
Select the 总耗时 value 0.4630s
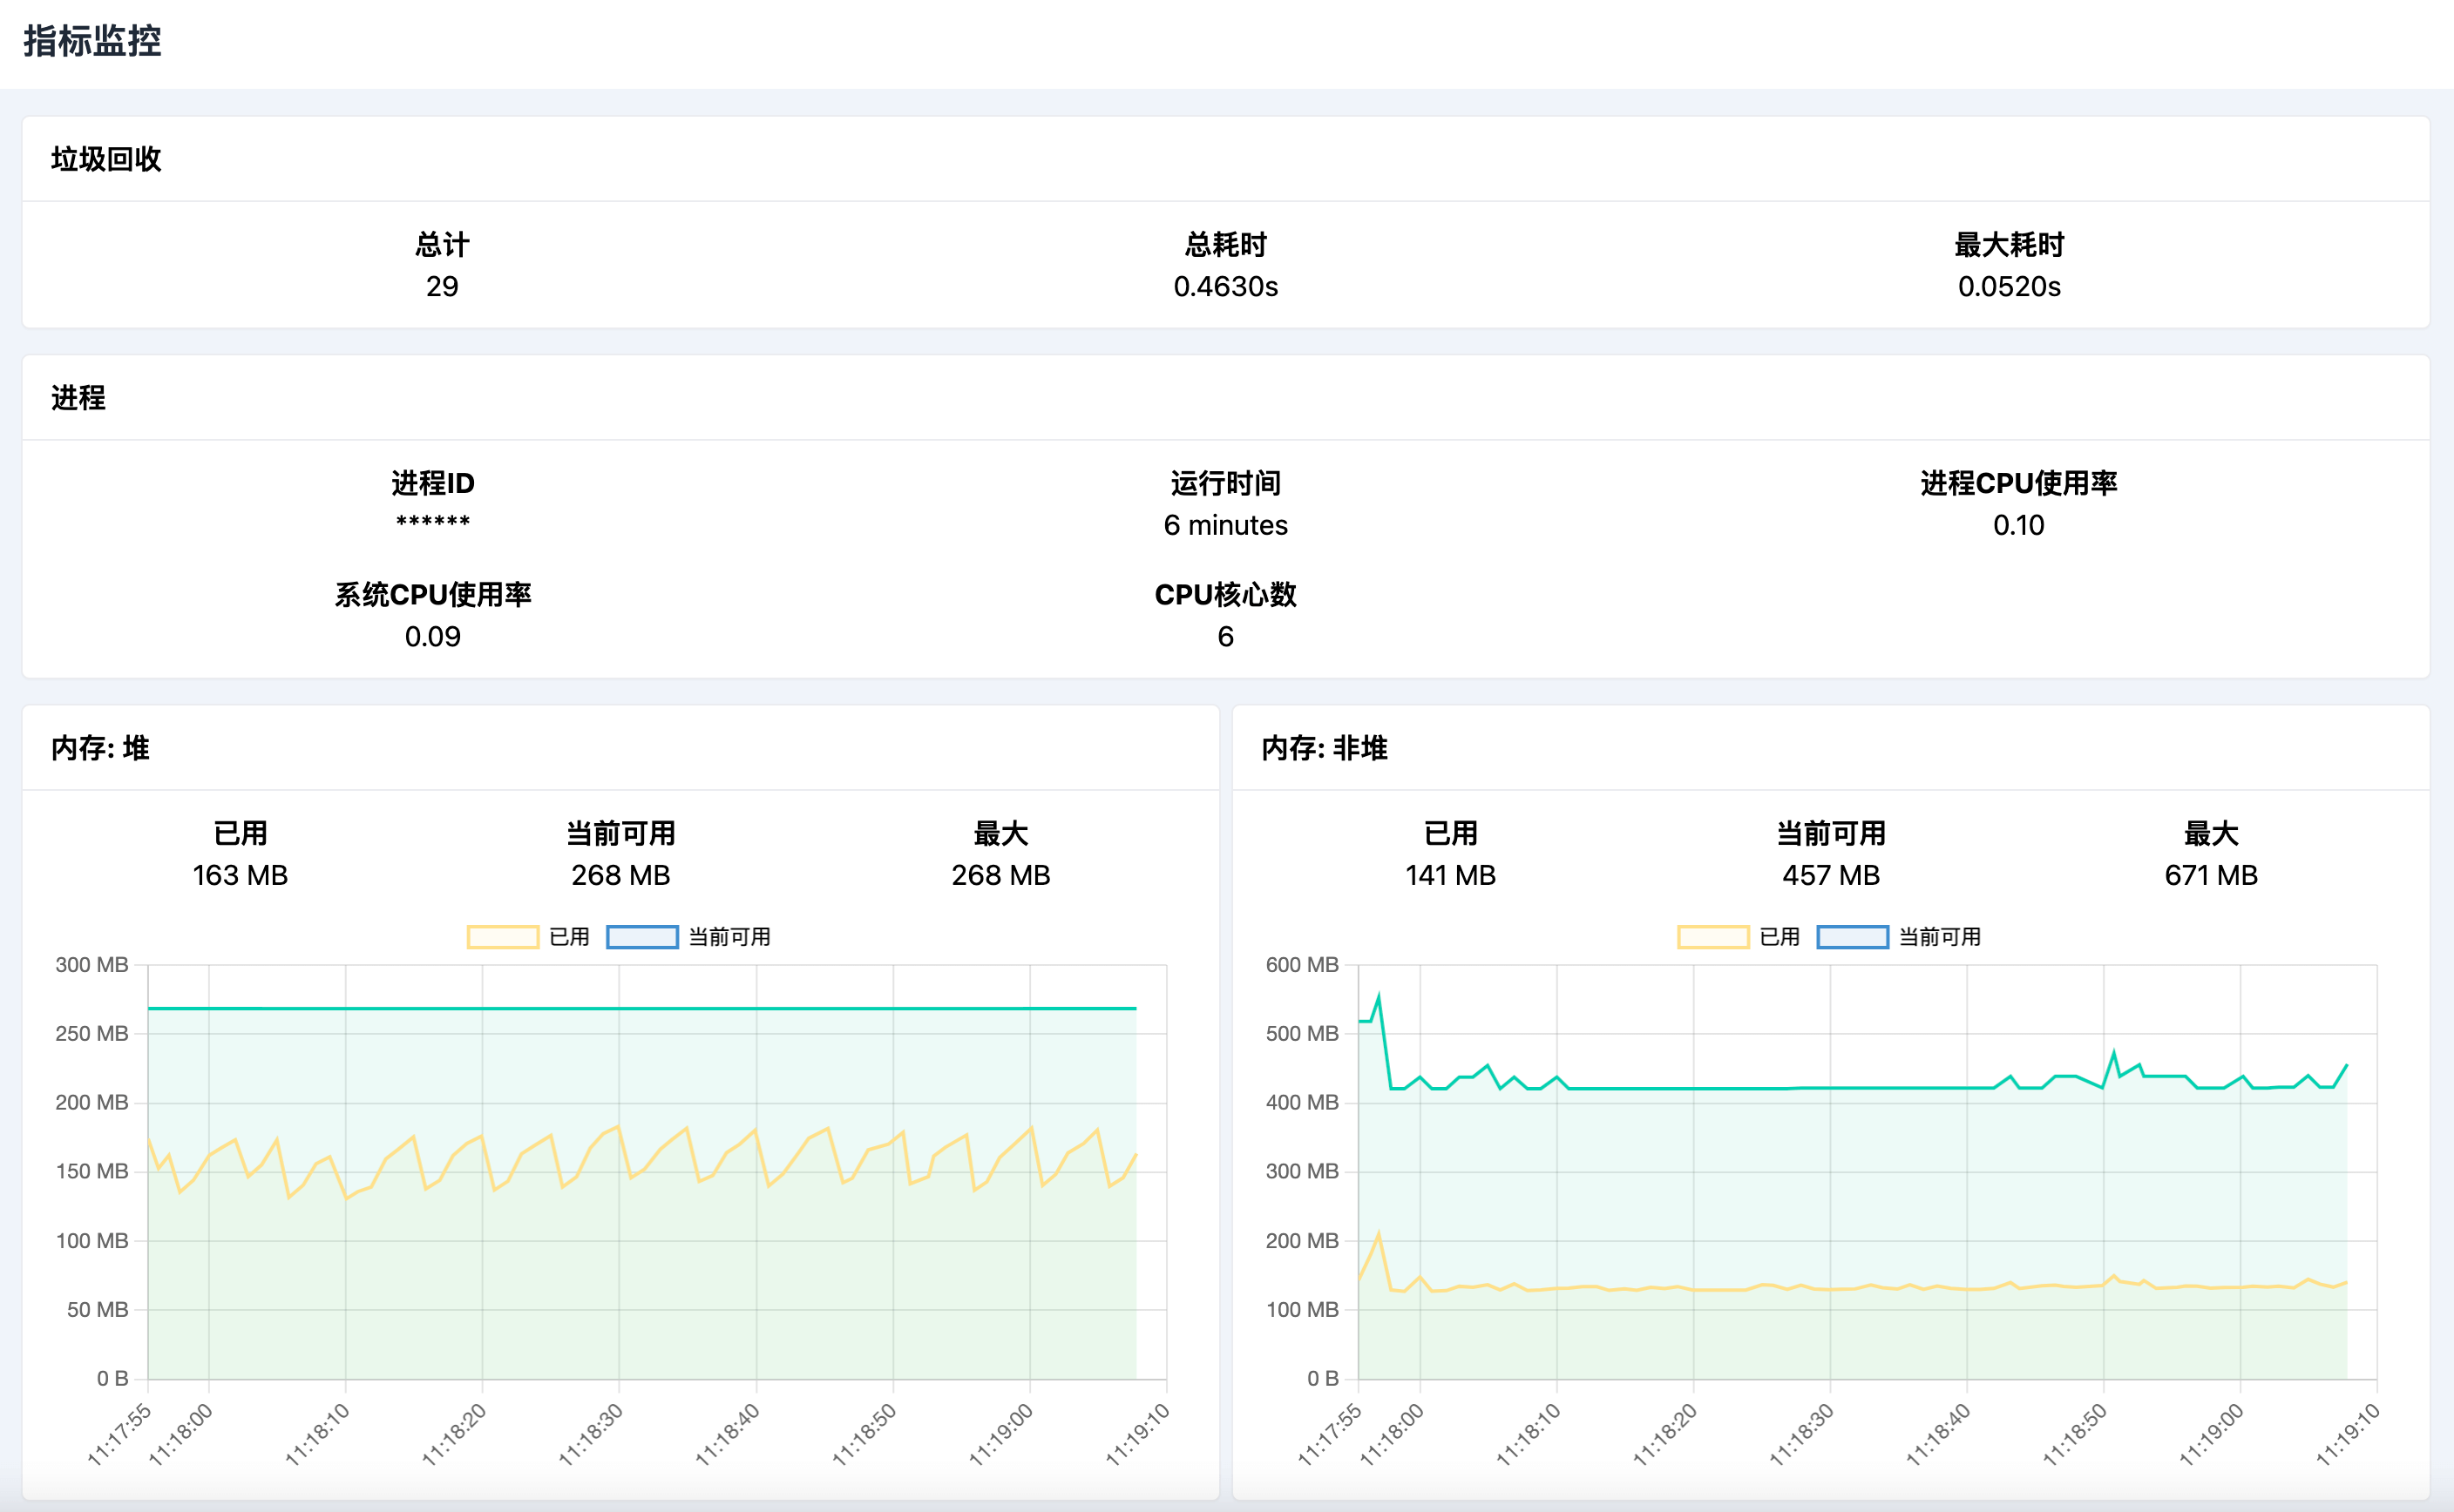[1225, 287]
